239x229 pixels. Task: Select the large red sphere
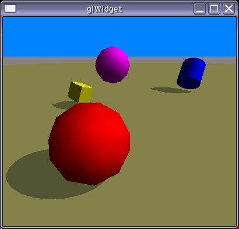[89, 144]
